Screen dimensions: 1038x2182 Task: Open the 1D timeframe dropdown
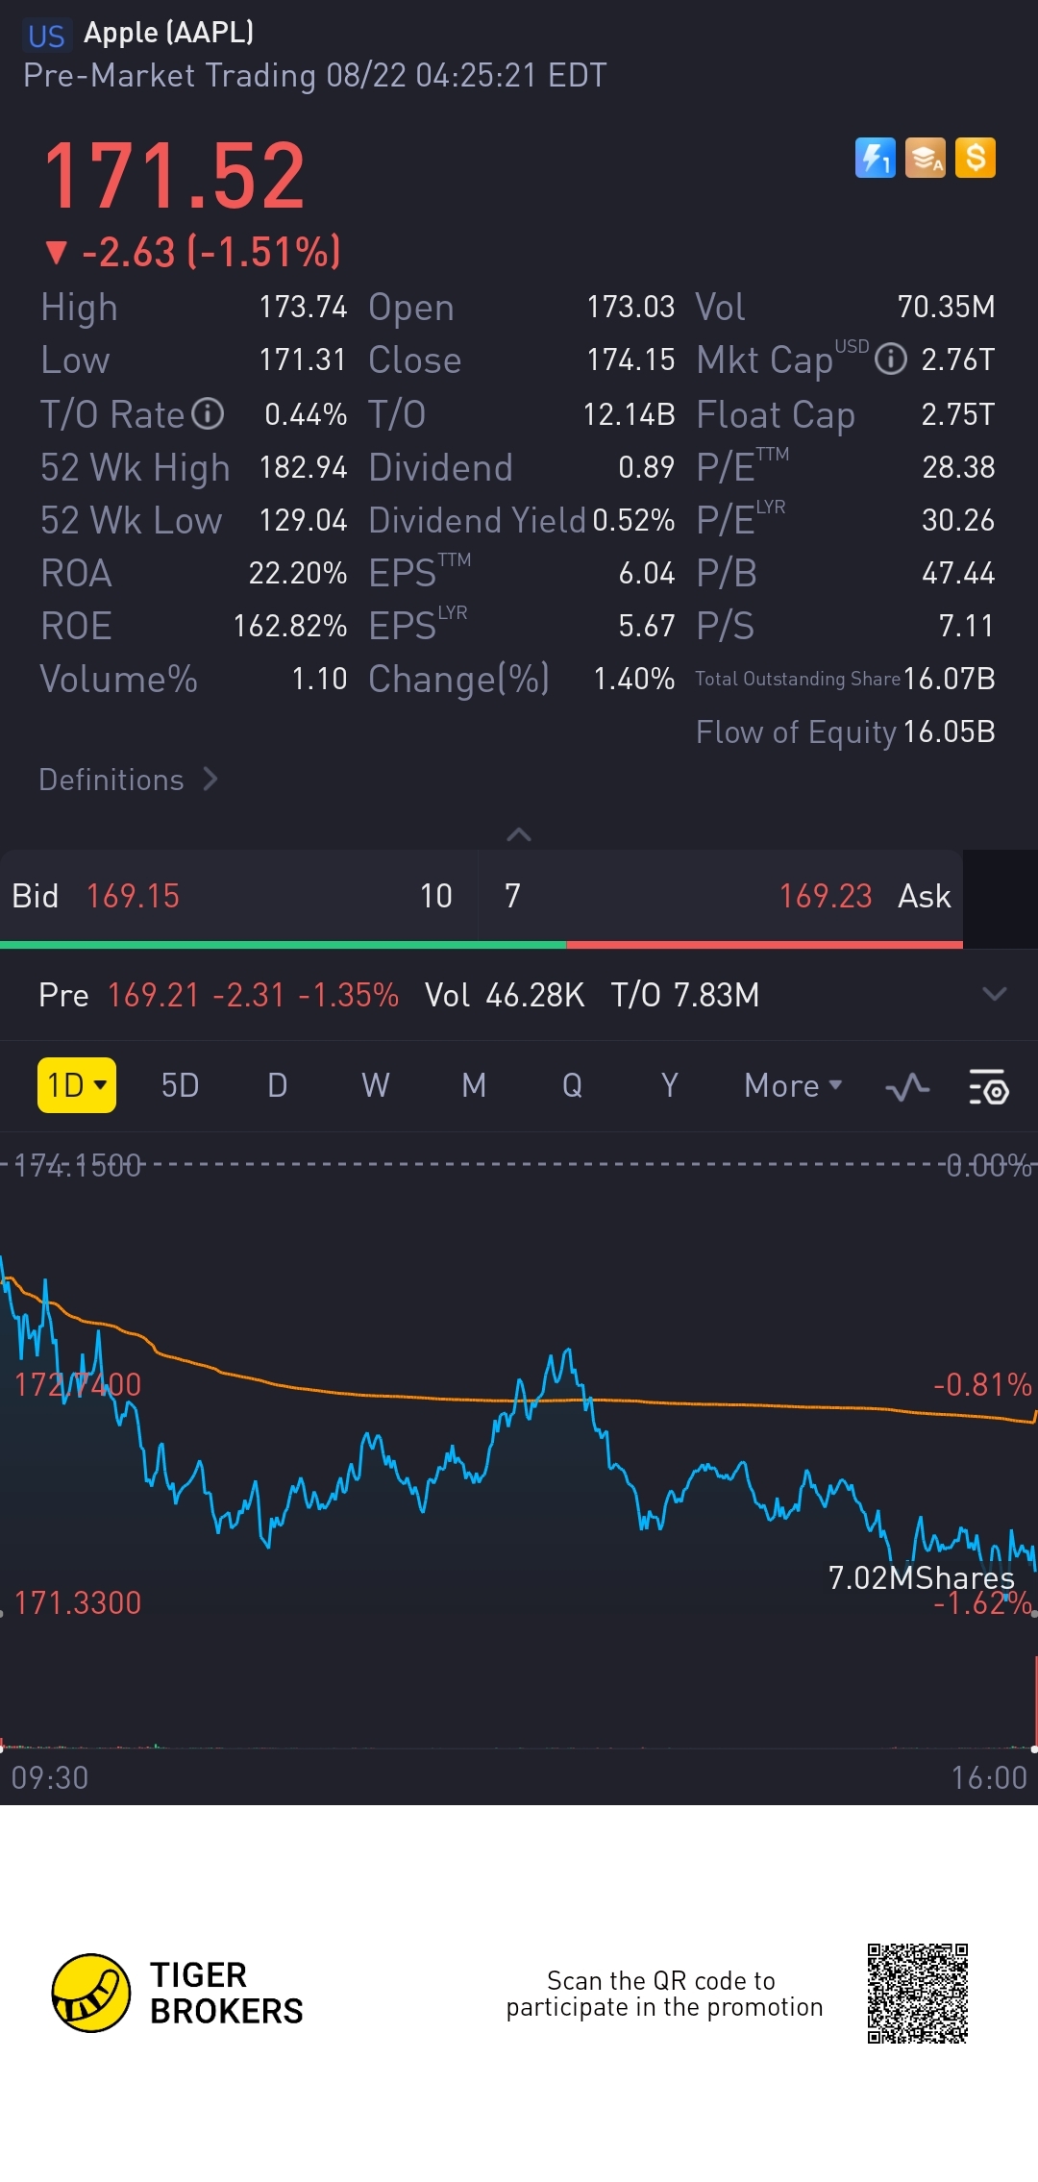(77, 1085)
